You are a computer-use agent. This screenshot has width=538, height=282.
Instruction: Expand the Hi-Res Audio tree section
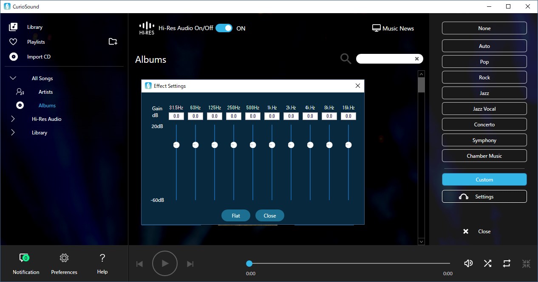pos(13,119)
